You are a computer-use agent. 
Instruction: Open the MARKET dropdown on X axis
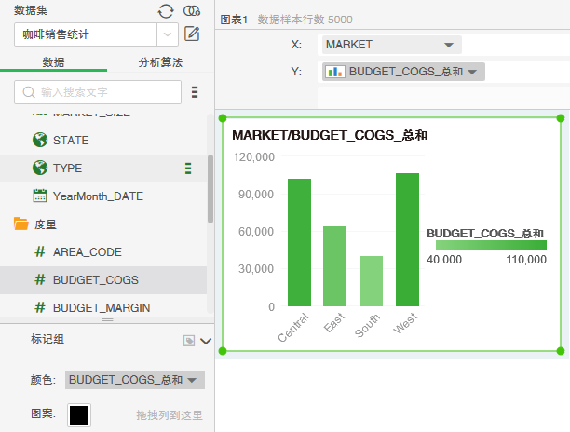(449, 44)
